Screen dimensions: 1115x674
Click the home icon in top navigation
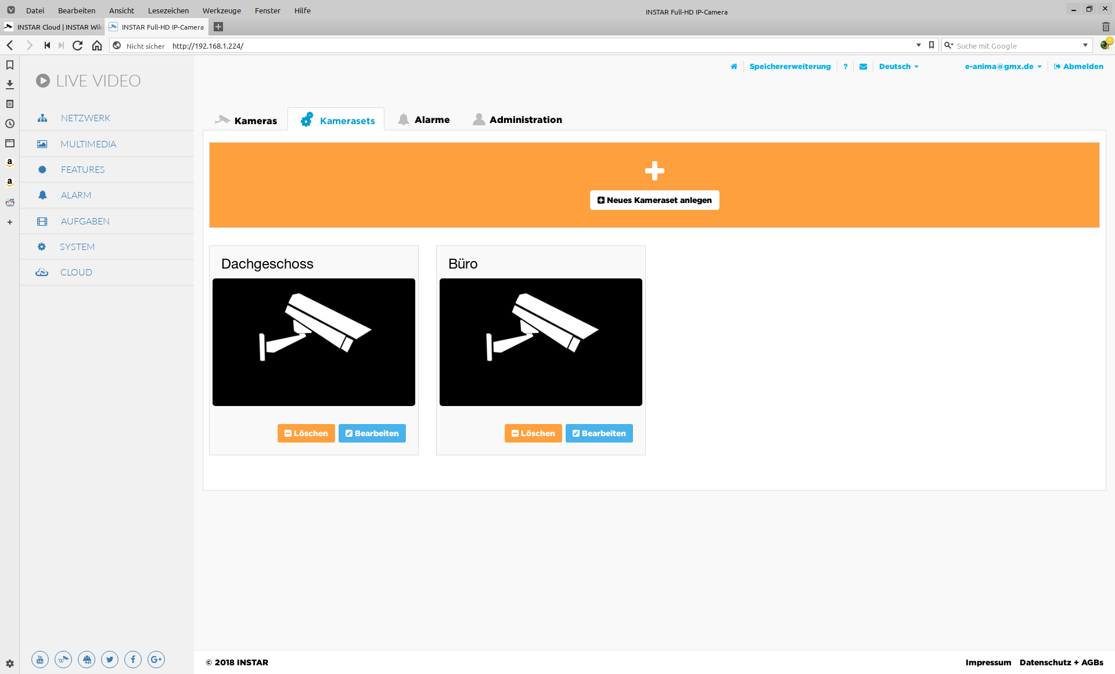click(x=734, y=67)
